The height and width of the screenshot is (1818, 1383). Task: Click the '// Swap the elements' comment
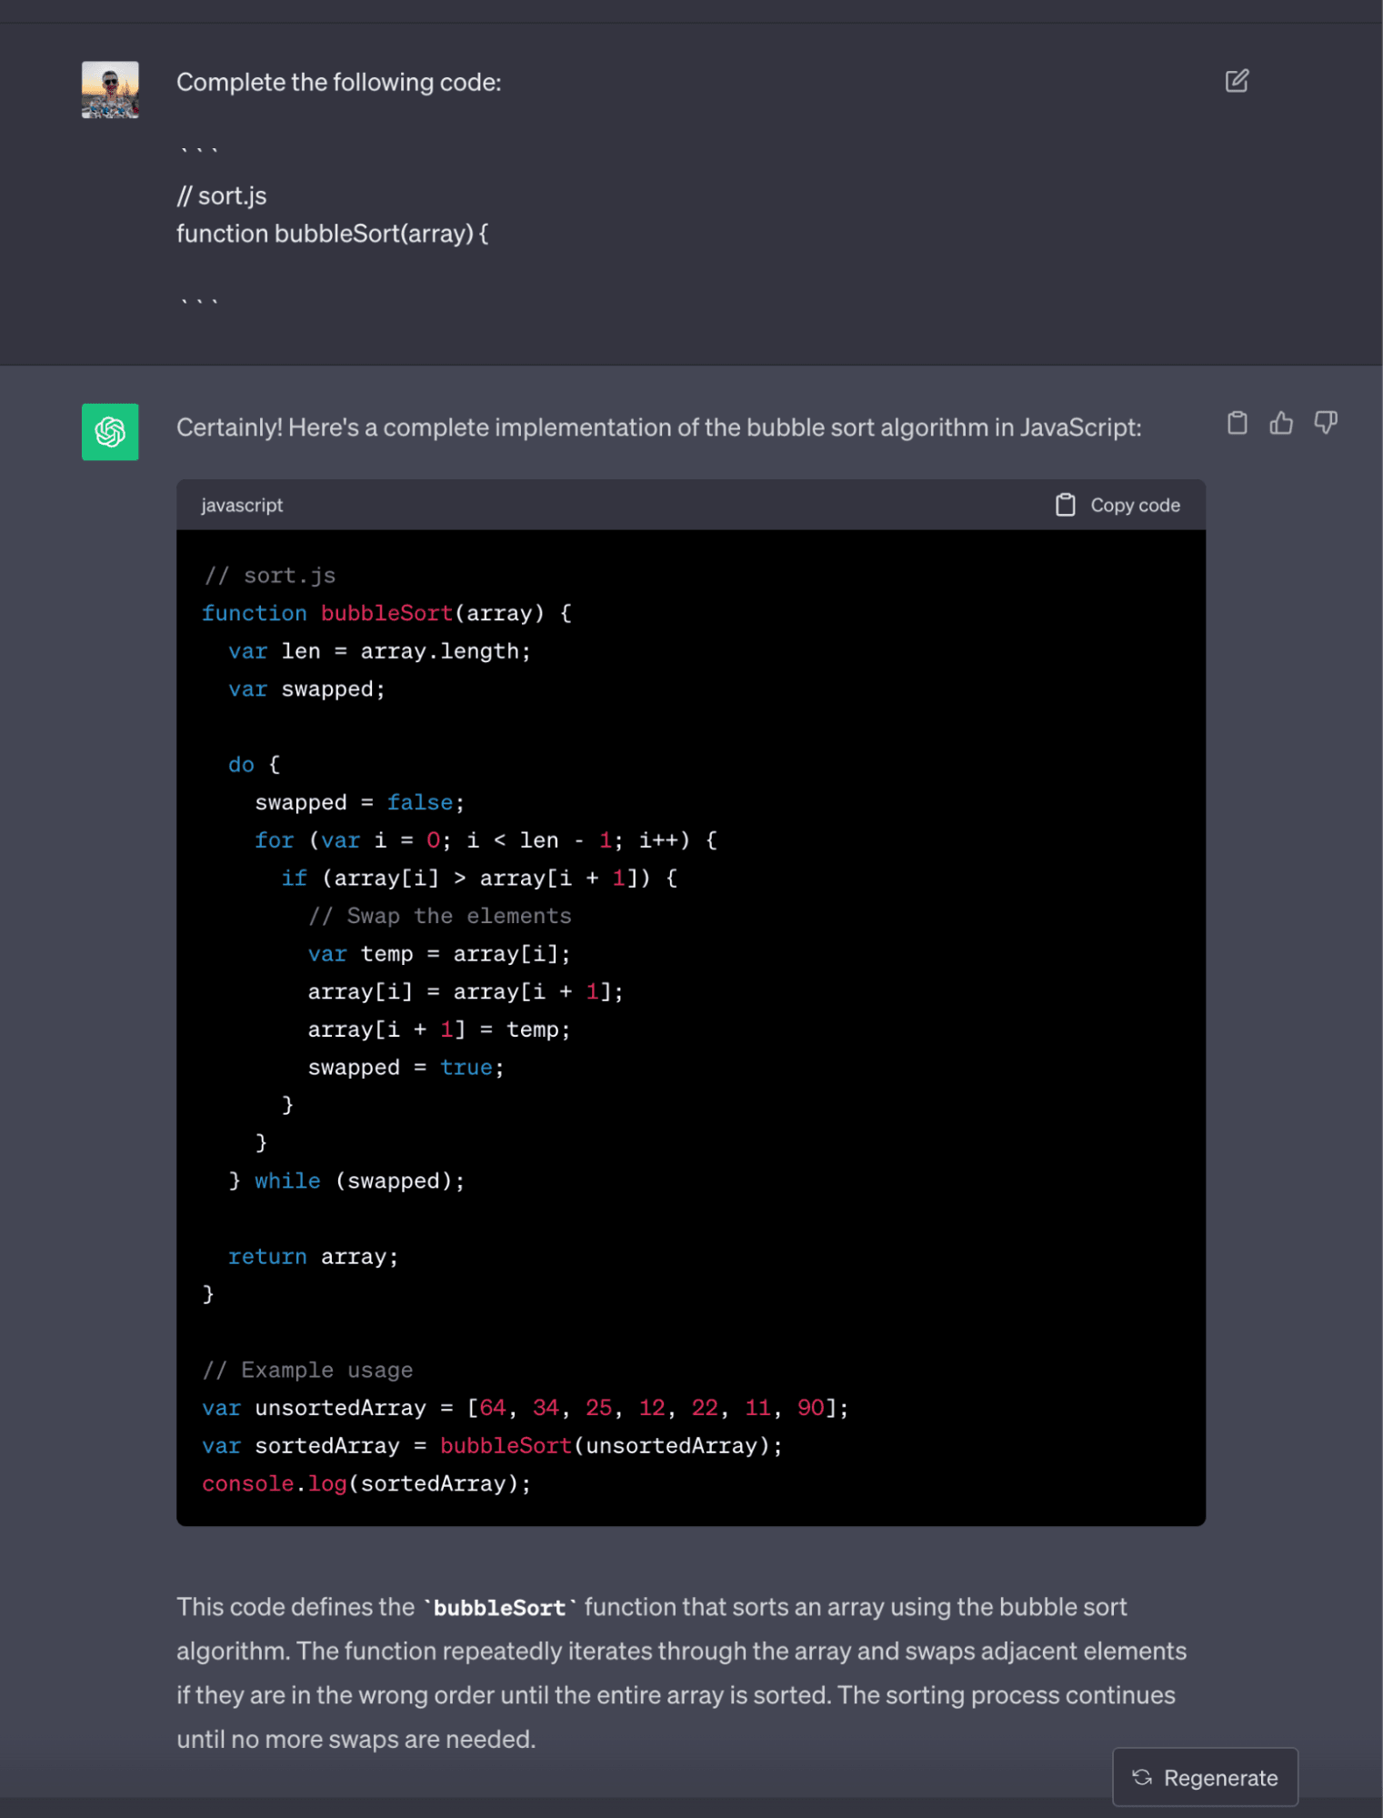(439, 916)
